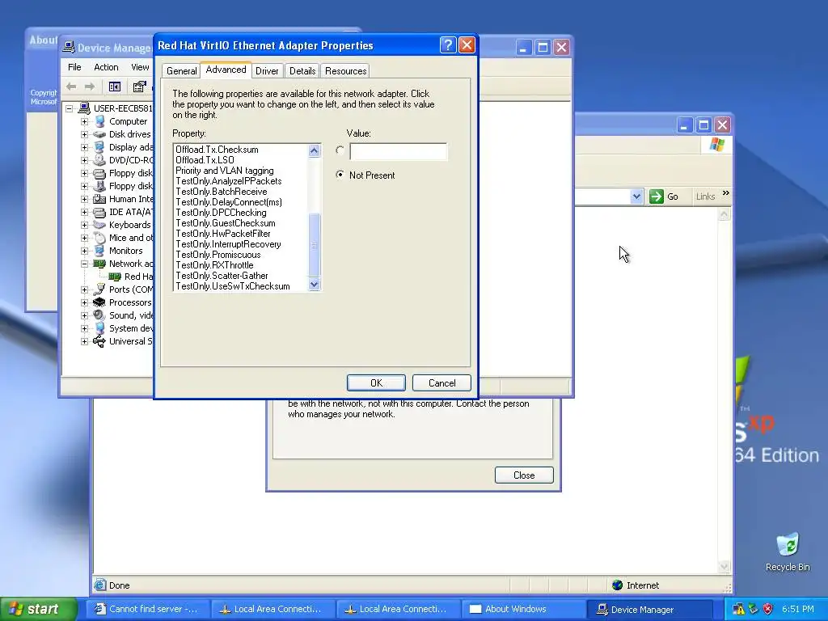Click the Monitors icon in device tree

coord(99,251)
